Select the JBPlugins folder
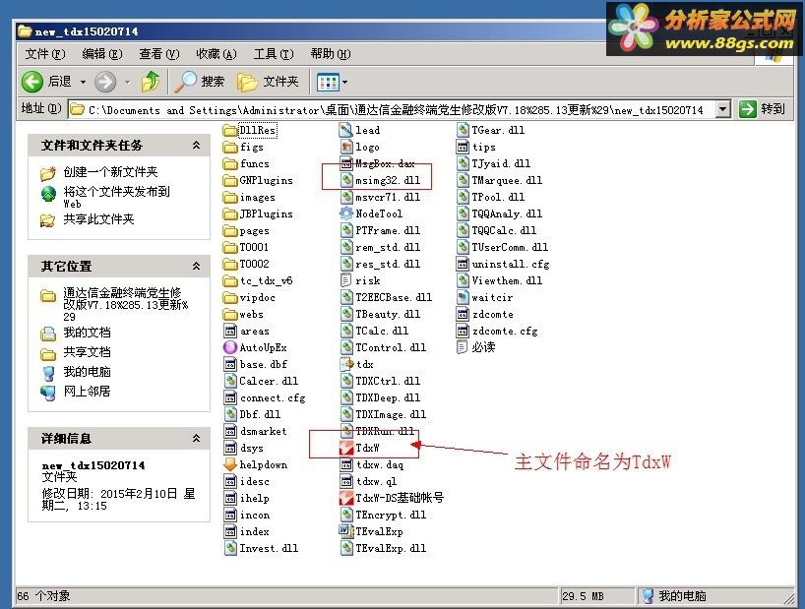 pyautogui.click(x=258, y=213)
